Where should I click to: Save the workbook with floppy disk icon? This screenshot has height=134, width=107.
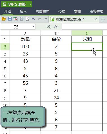(x=10, y=19)
